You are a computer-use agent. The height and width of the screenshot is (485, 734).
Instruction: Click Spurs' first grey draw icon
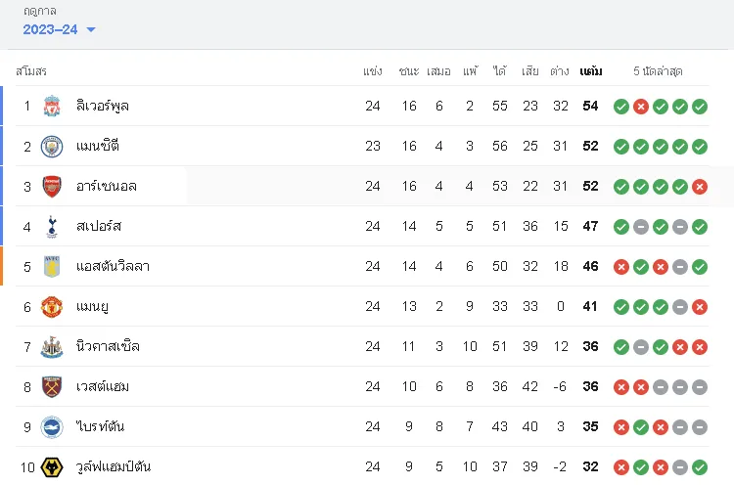641,227
